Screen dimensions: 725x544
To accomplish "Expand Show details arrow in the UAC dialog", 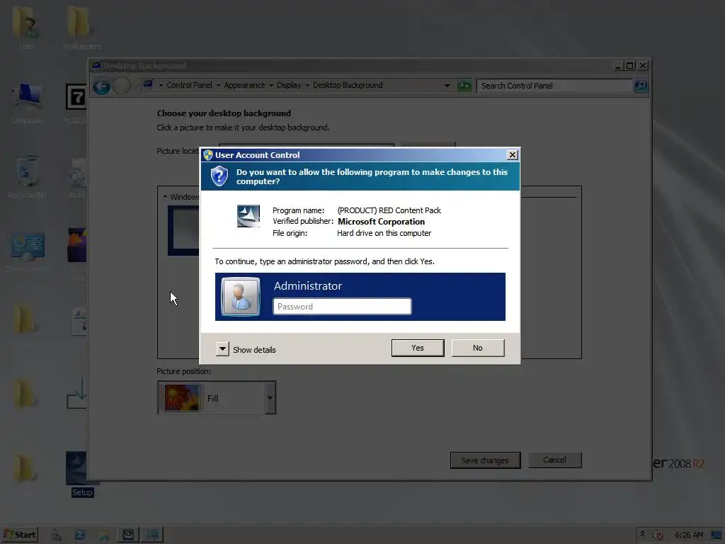I will [x=222, y=348].
